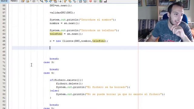The height and width of the screenshot is (109, 194).
Task: Click the Stop Macro Recording icon
Action: click(95, 1)
